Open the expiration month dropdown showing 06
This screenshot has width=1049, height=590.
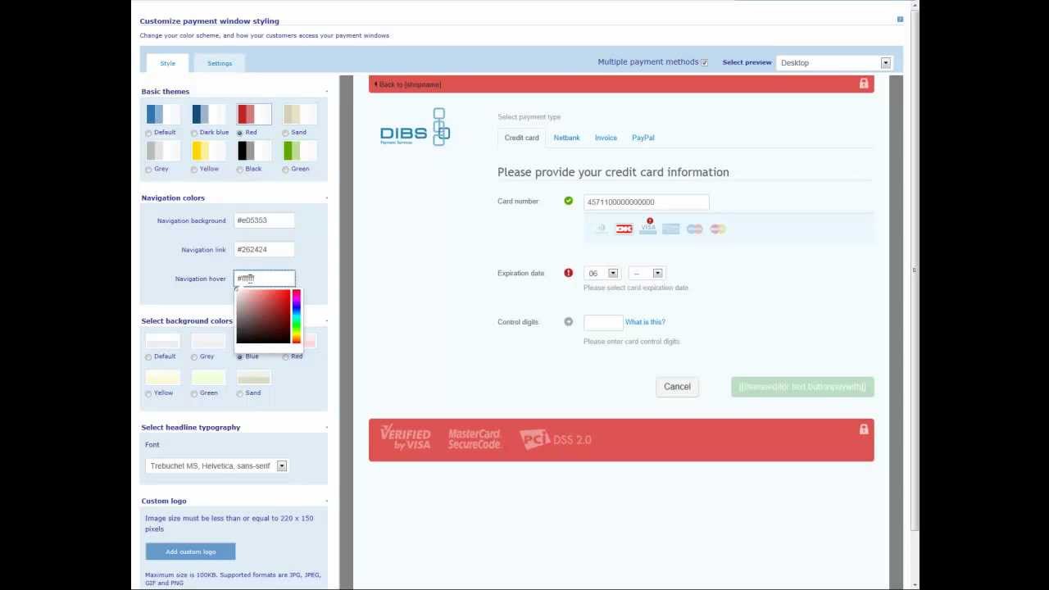tap(602, 273)
